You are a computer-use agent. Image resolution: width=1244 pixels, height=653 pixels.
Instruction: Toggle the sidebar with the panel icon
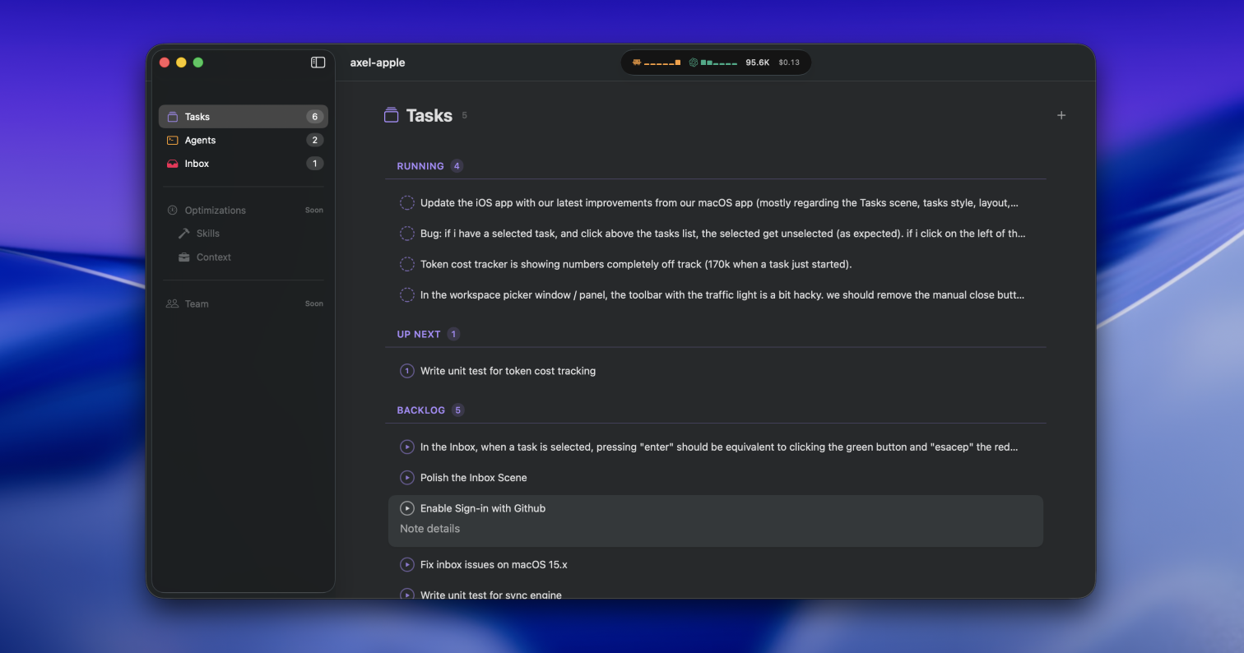[x=317, y=62]
